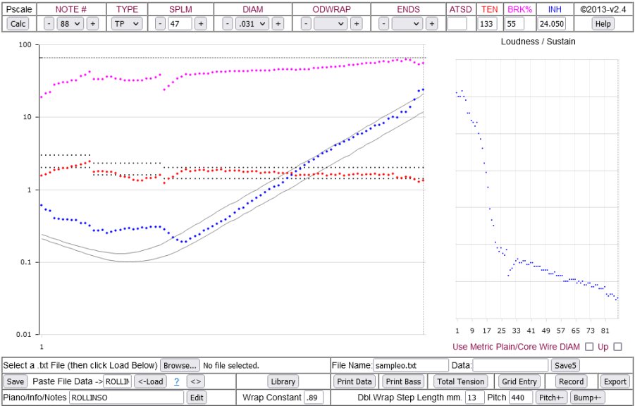Click the File Name field showing sampleo.txt
The width and height of the screenshot is (635, 406).
coord(411,366)
